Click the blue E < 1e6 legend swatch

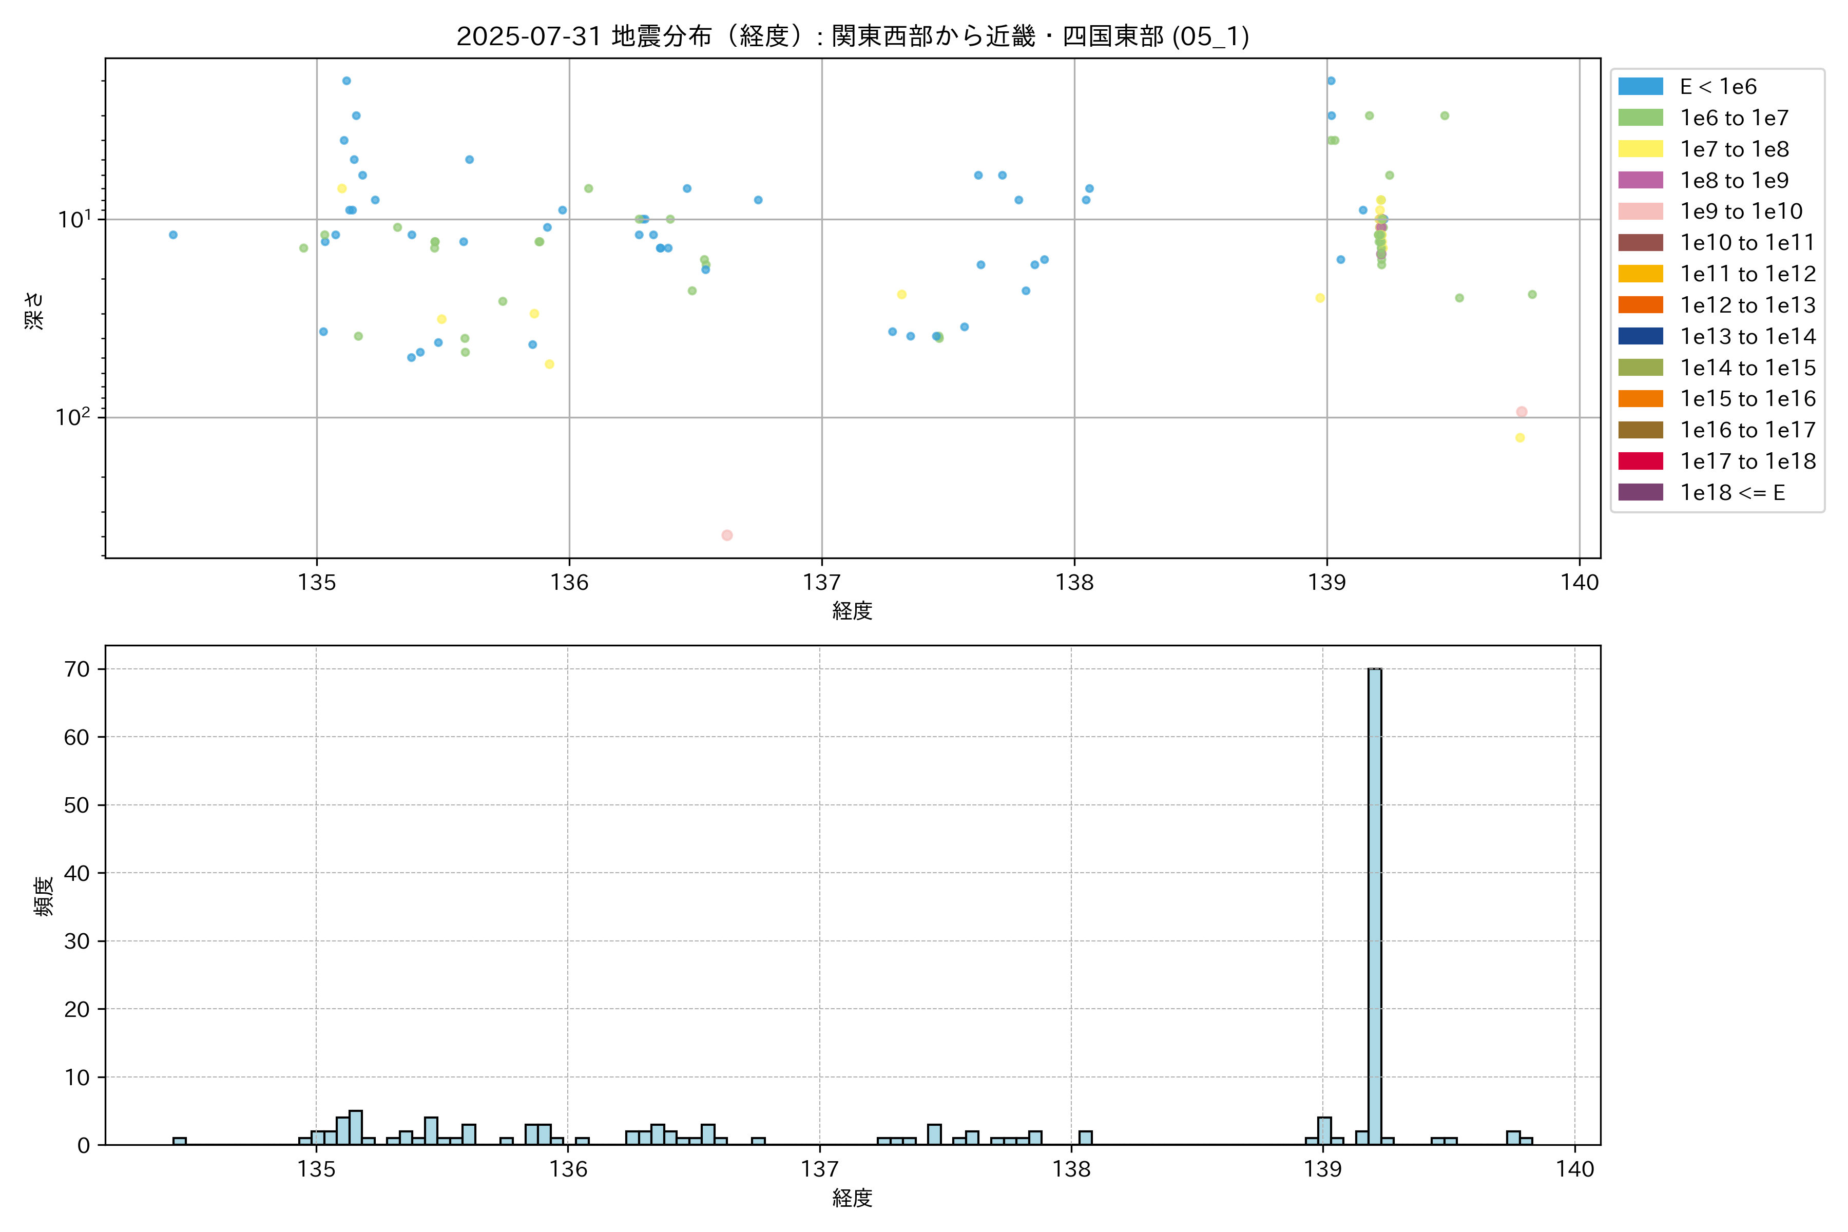[x=1640, y=86]
